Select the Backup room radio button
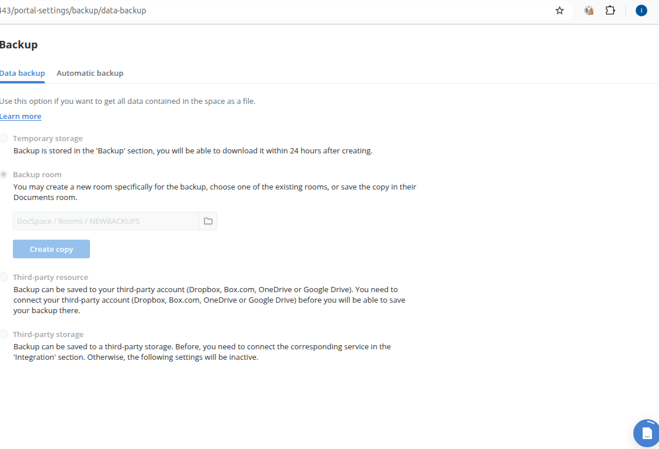 (4, 174)
